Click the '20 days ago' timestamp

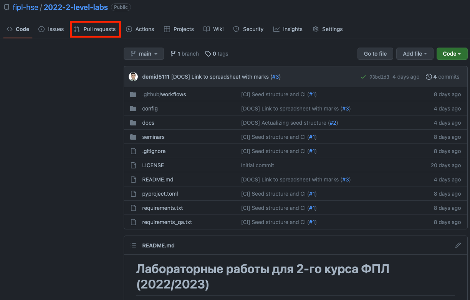tap(446, 165)
